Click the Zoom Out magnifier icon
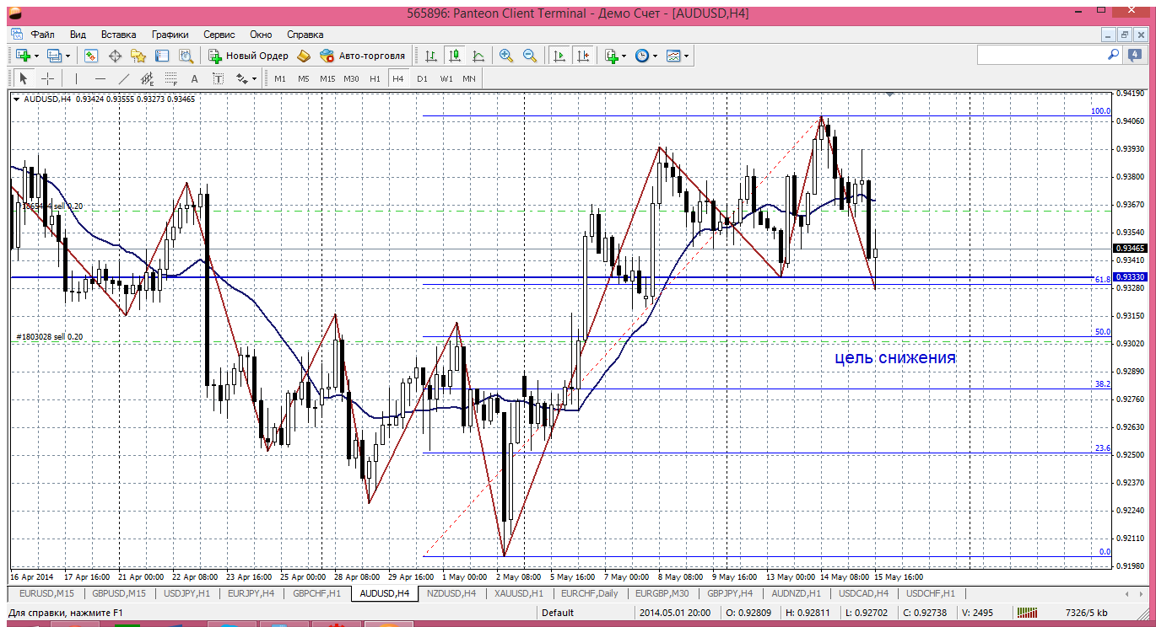The height and width of the screenshot is (627, 1156). tap(530, 56)
